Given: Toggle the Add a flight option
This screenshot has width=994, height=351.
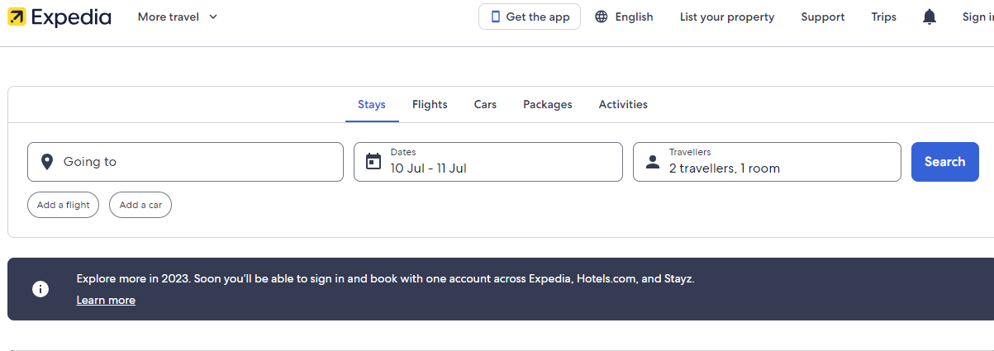Looking at the screenshot, I should 64,205.
